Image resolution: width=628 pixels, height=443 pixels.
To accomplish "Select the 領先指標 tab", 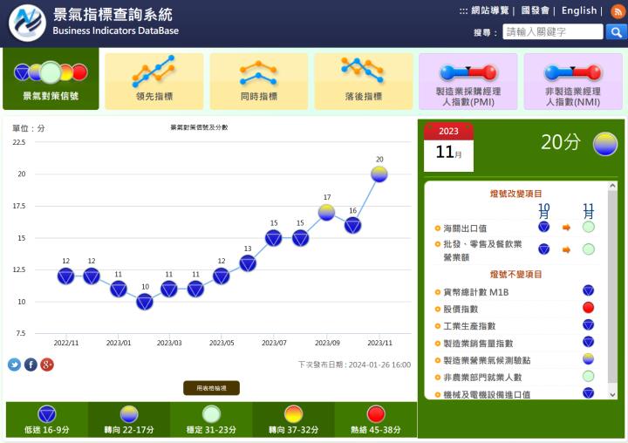I will (x=154, y=81).
